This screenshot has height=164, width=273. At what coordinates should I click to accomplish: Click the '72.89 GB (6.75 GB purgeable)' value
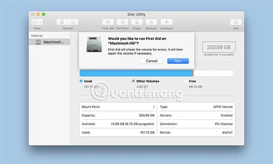tap(132, 124)
